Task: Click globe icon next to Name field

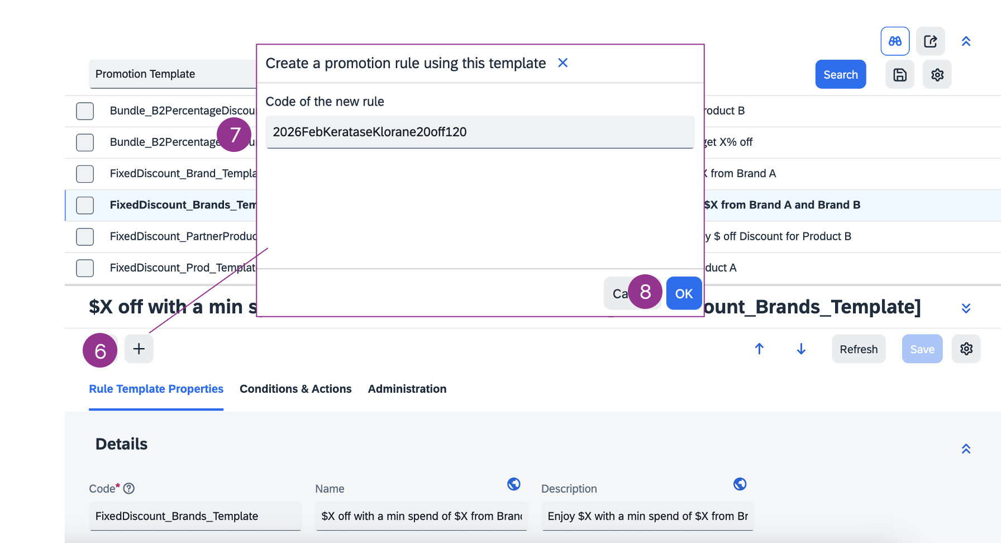Action: (513, 484)
